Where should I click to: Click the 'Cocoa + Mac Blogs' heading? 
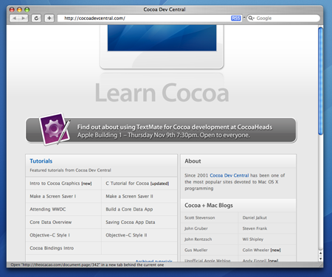click(209, 206)
